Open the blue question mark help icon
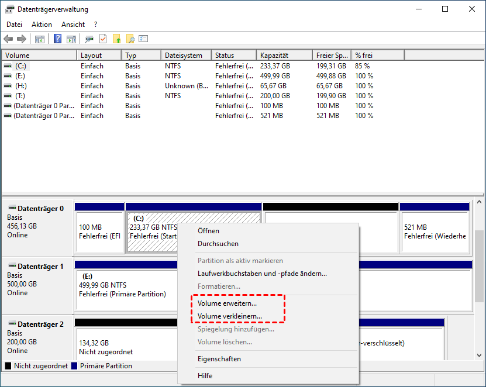Viewport: 486px width, 387px height. click(57, 39)
